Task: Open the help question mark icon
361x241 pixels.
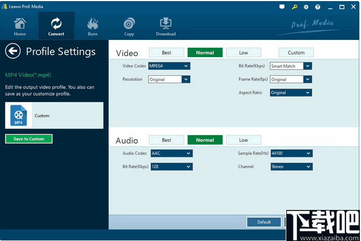Action: [318, 7]
